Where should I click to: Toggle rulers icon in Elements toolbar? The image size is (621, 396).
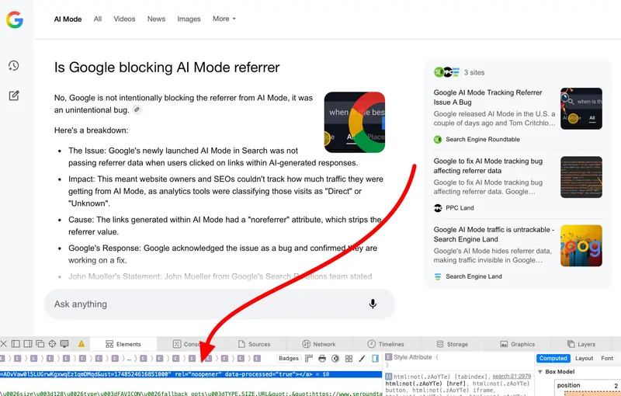[309, 359]
